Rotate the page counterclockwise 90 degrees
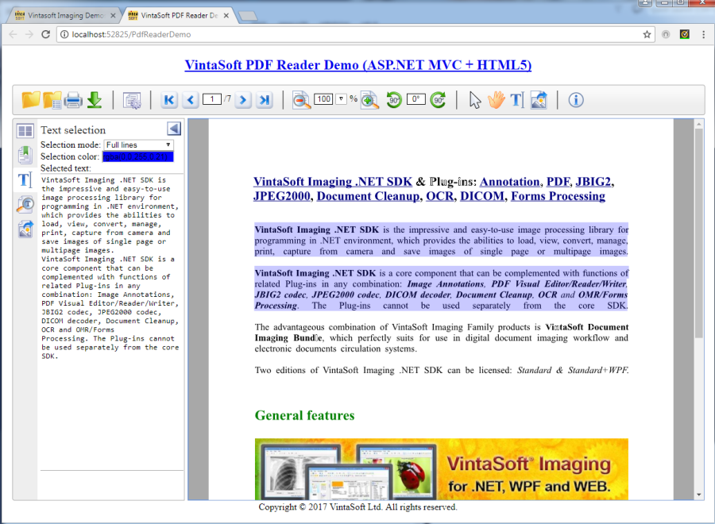Image resolution: width=715 pixels, height=524 pixels. pyautogui.click(x=394, y=100)
